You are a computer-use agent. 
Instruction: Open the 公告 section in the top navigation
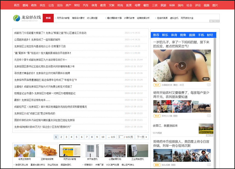click(x=51, y=5)
